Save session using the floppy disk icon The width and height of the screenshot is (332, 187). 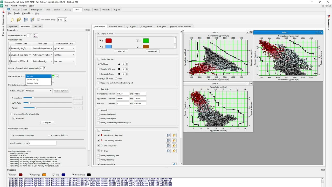[25, 19]
